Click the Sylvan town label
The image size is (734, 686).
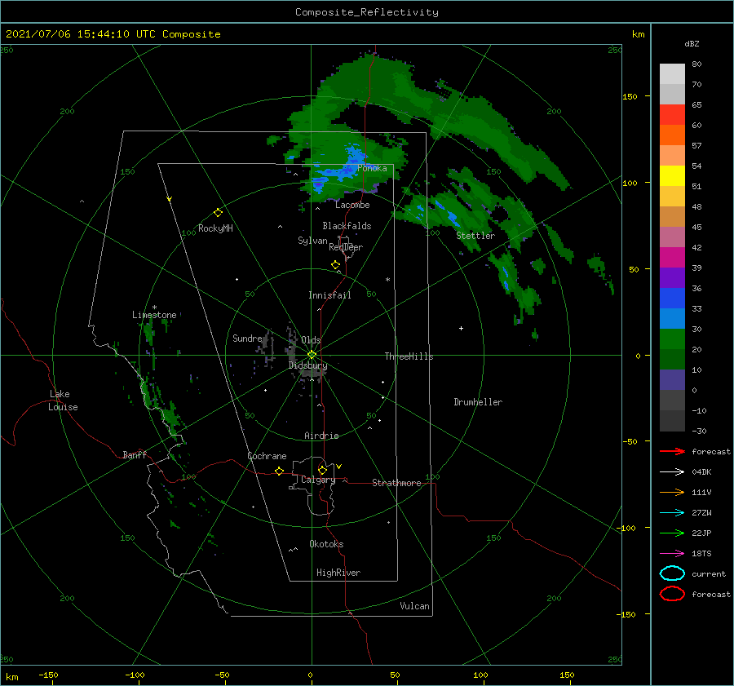tap(312, 241)
